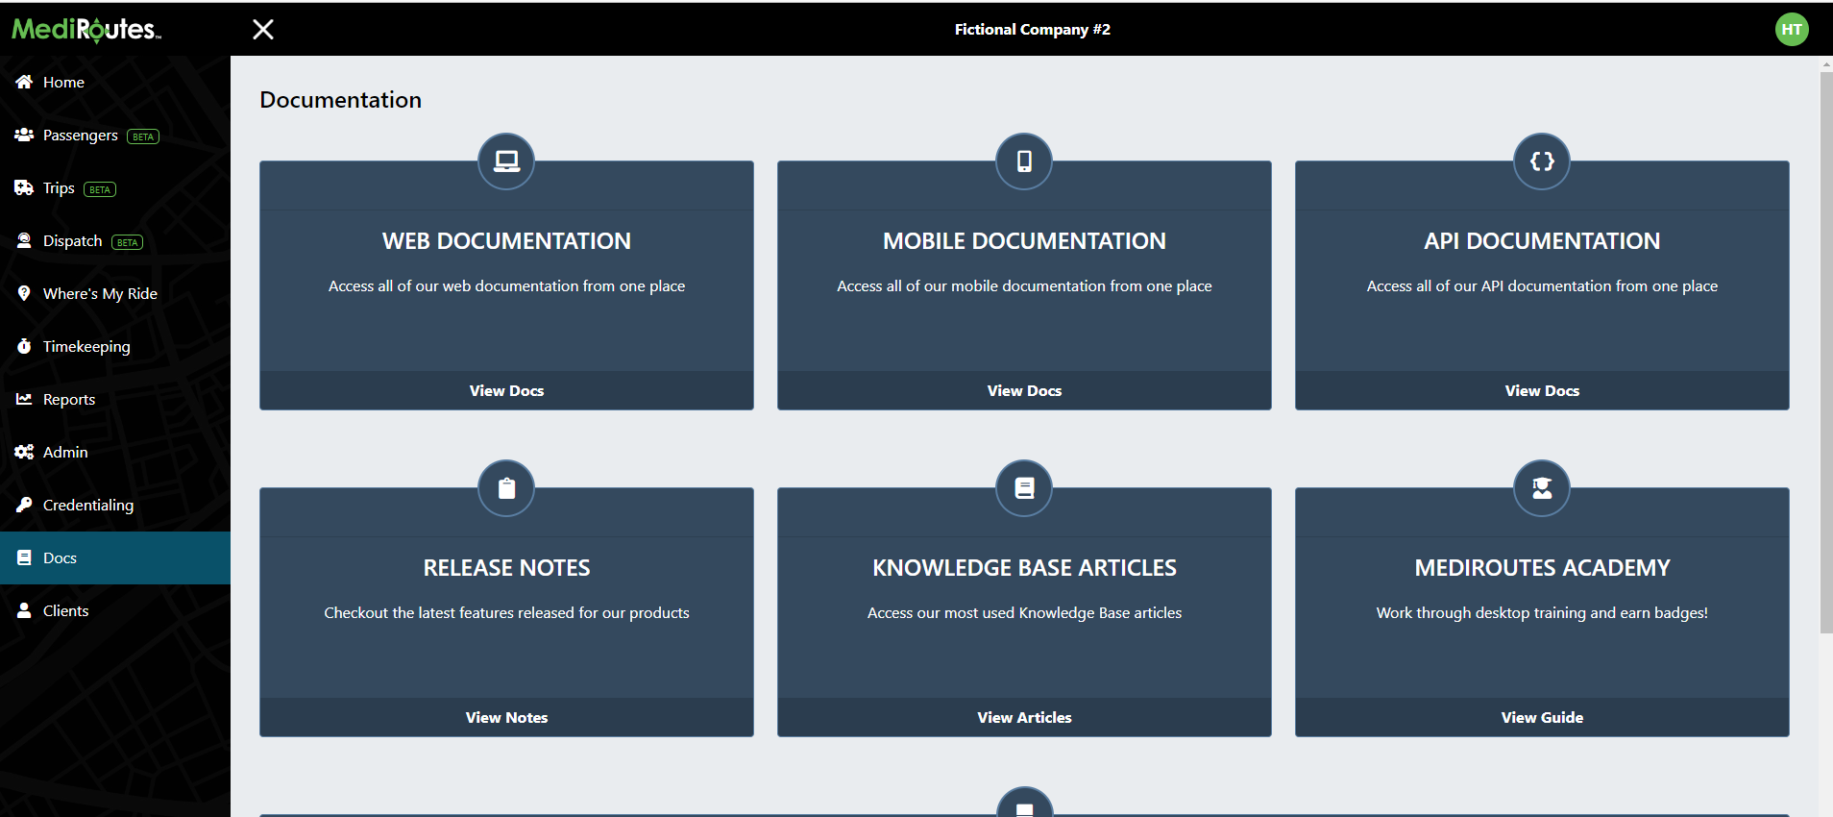
Task: Click the graduate icon above MediRoutes Academy
Action: [x=1542, y=488]
